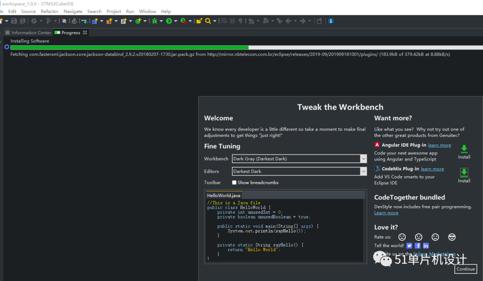Click the Run with stop icon
483x281 pixels.
[x=184, y=21]
